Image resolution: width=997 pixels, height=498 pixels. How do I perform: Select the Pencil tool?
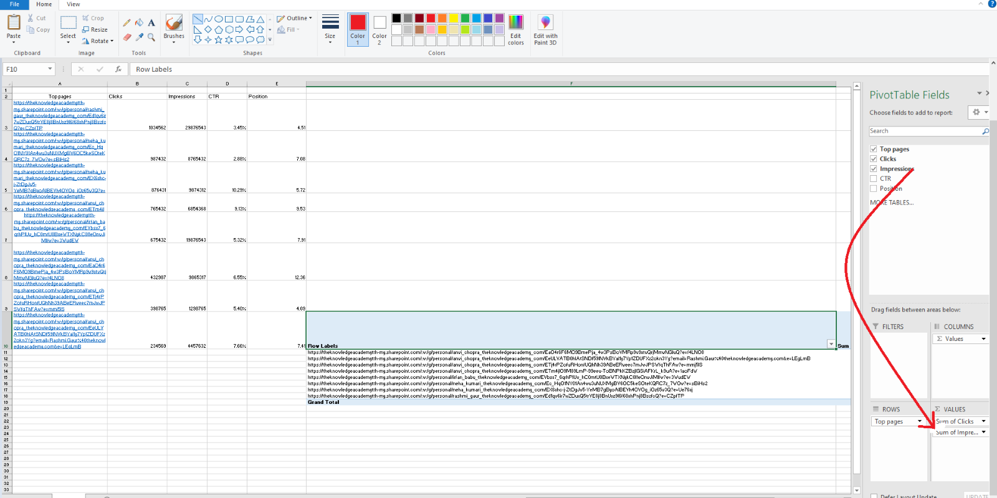127,22
